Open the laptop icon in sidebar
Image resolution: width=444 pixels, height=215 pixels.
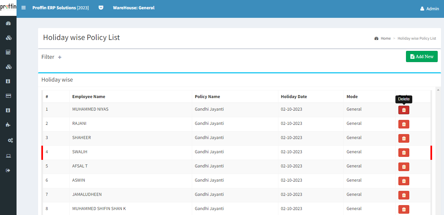[x=8, y=156]
